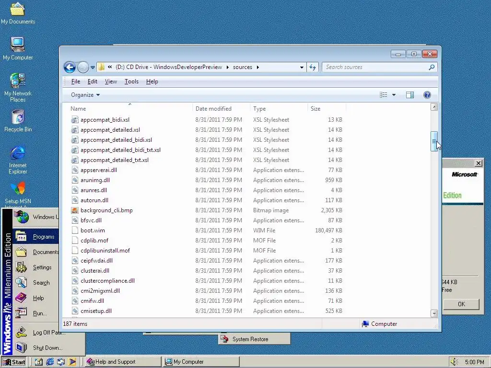Expand the chevron after WindowsDeveloperPreview
The height and width of the screenshot is (368, 491).
pos(227,67)
